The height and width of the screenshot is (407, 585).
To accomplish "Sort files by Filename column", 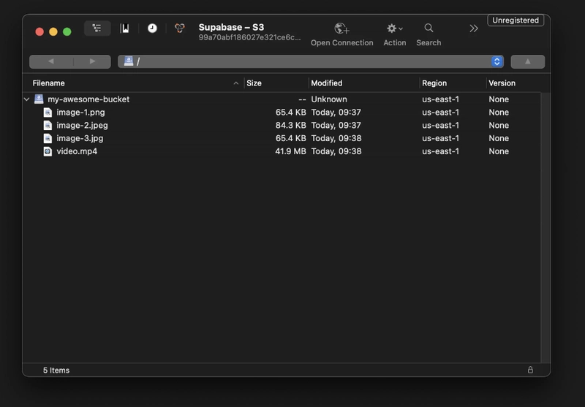I will click(132, 83).
